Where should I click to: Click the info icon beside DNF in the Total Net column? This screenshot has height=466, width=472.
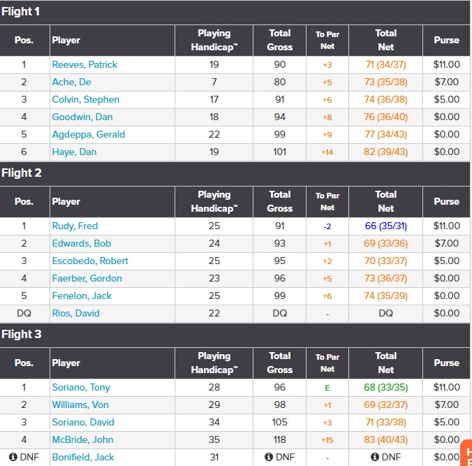click(x=375, y=458)
